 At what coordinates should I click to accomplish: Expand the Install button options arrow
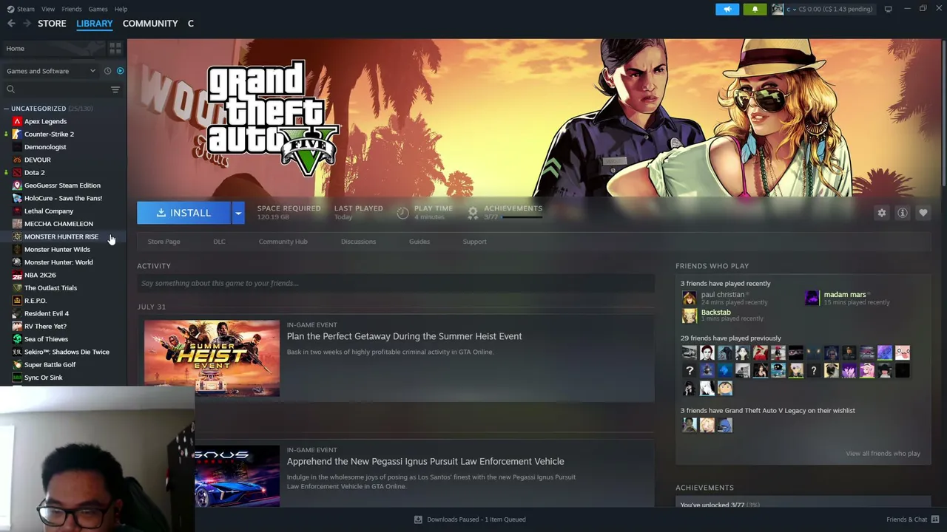pyautogui.click(x=238, y=213)
